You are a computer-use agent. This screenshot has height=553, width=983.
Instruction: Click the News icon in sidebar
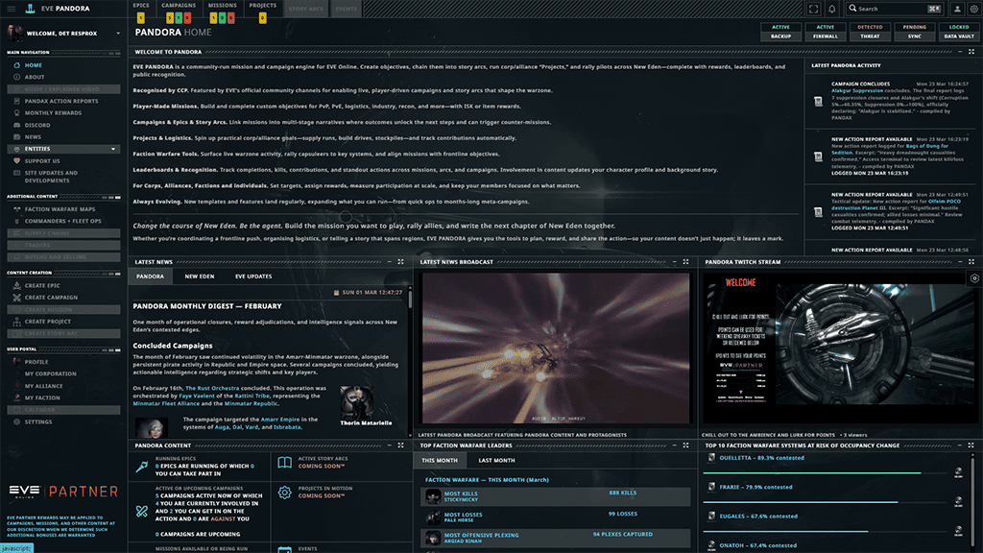click(17, 136)
